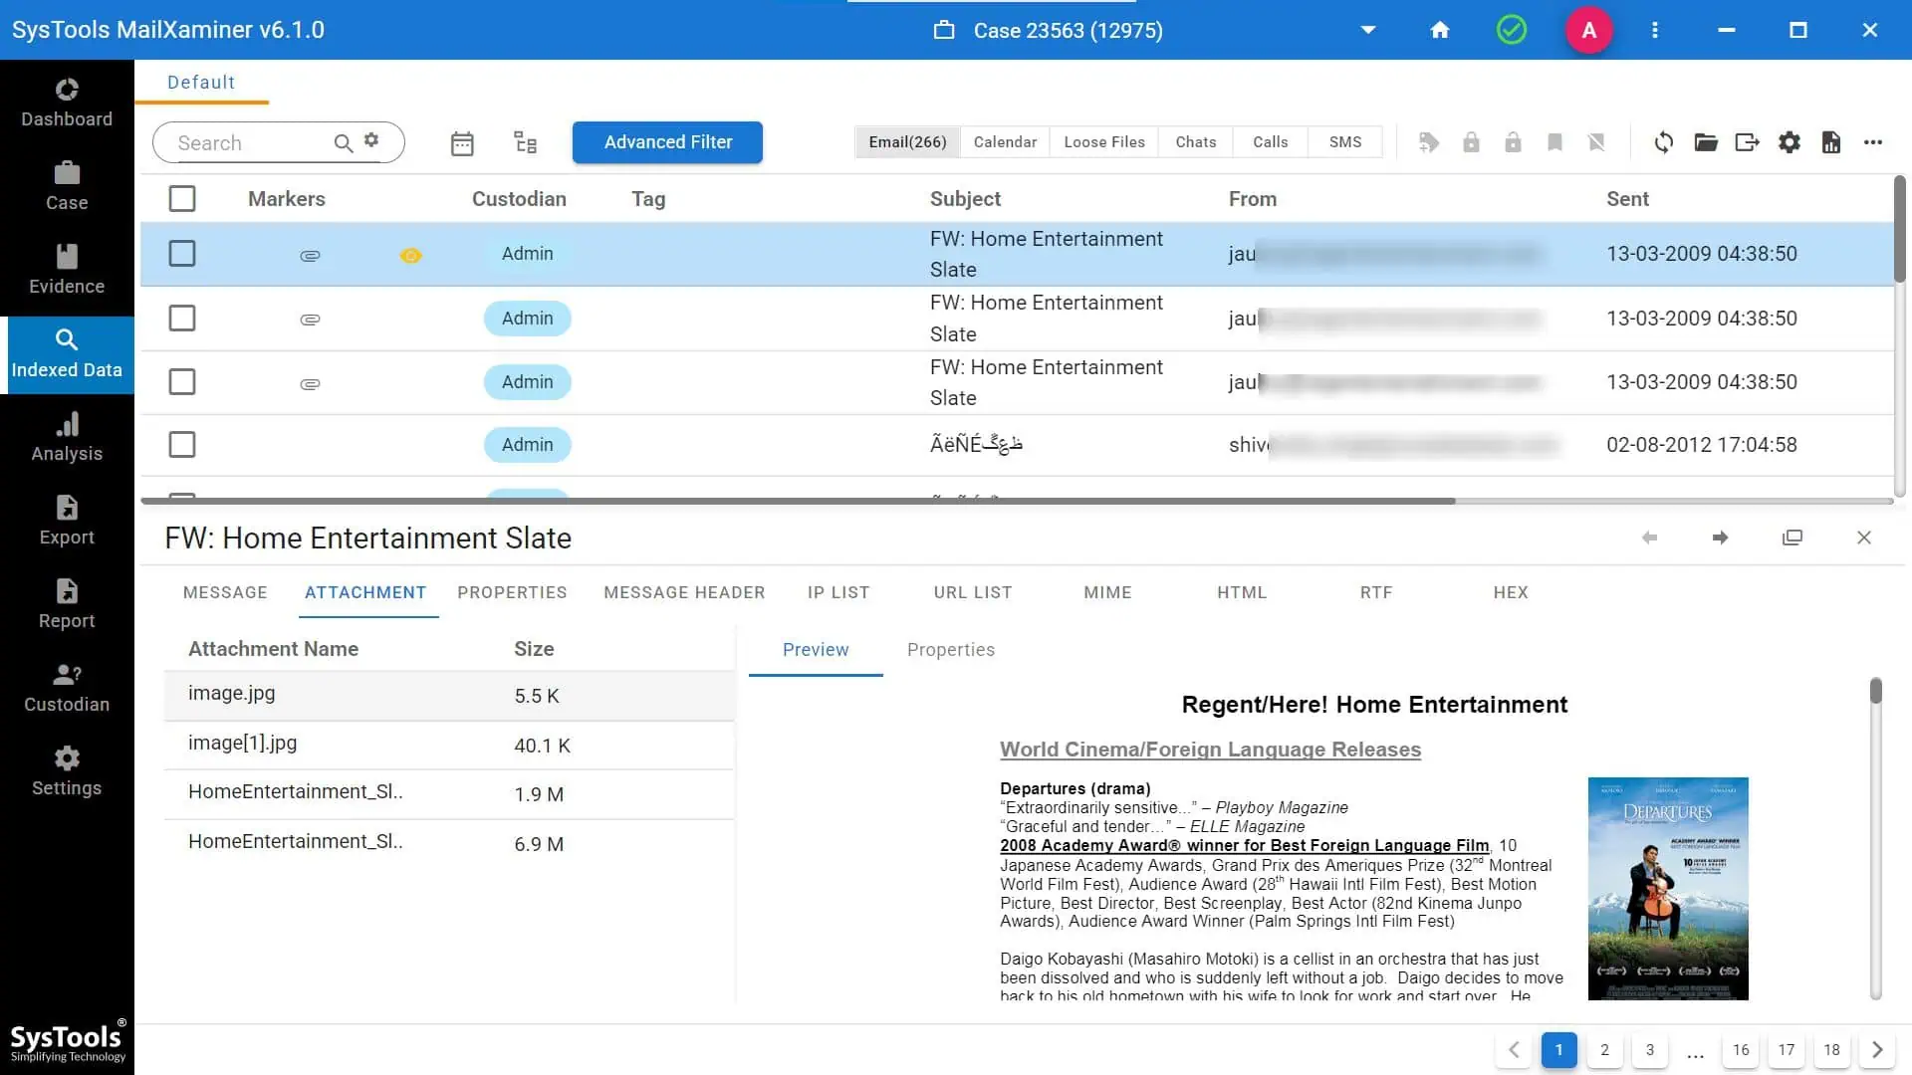Go to page 2 of results
Viewport: 1912px width, 1075px height.
point(1604,1050)
